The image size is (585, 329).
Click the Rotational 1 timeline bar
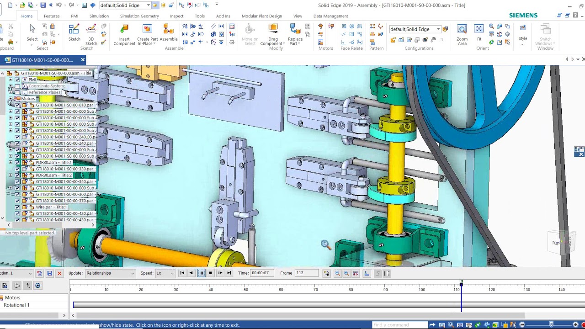point(329,305)
